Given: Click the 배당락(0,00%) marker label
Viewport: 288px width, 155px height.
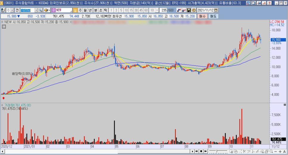Looking at the screenshot, I should click(x=22, y=74).
